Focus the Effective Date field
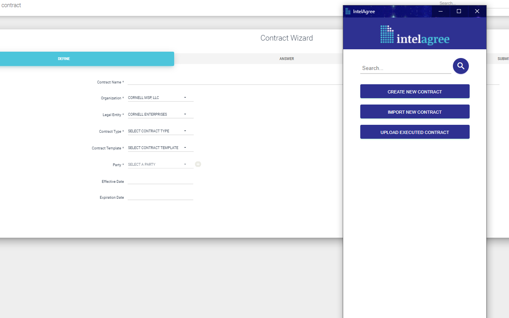Viewport: 509px width, 318px height. (161, 181)
